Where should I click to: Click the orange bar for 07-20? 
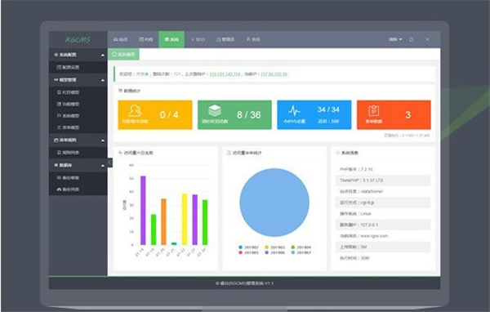pyautogui.click(x=164, y=221)
